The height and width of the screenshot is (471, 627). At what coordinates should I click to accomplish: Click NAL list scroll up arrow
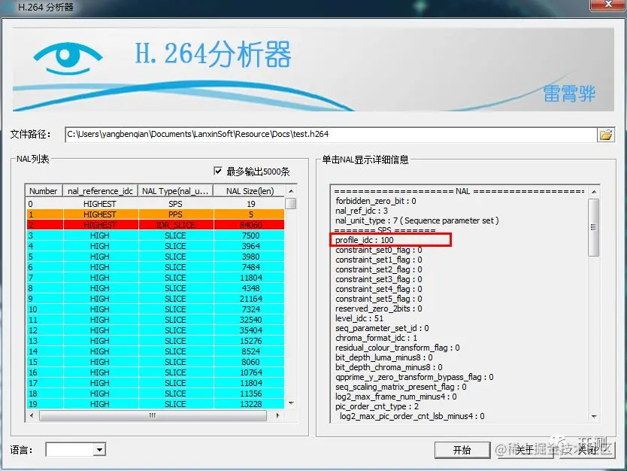(291, 191)
